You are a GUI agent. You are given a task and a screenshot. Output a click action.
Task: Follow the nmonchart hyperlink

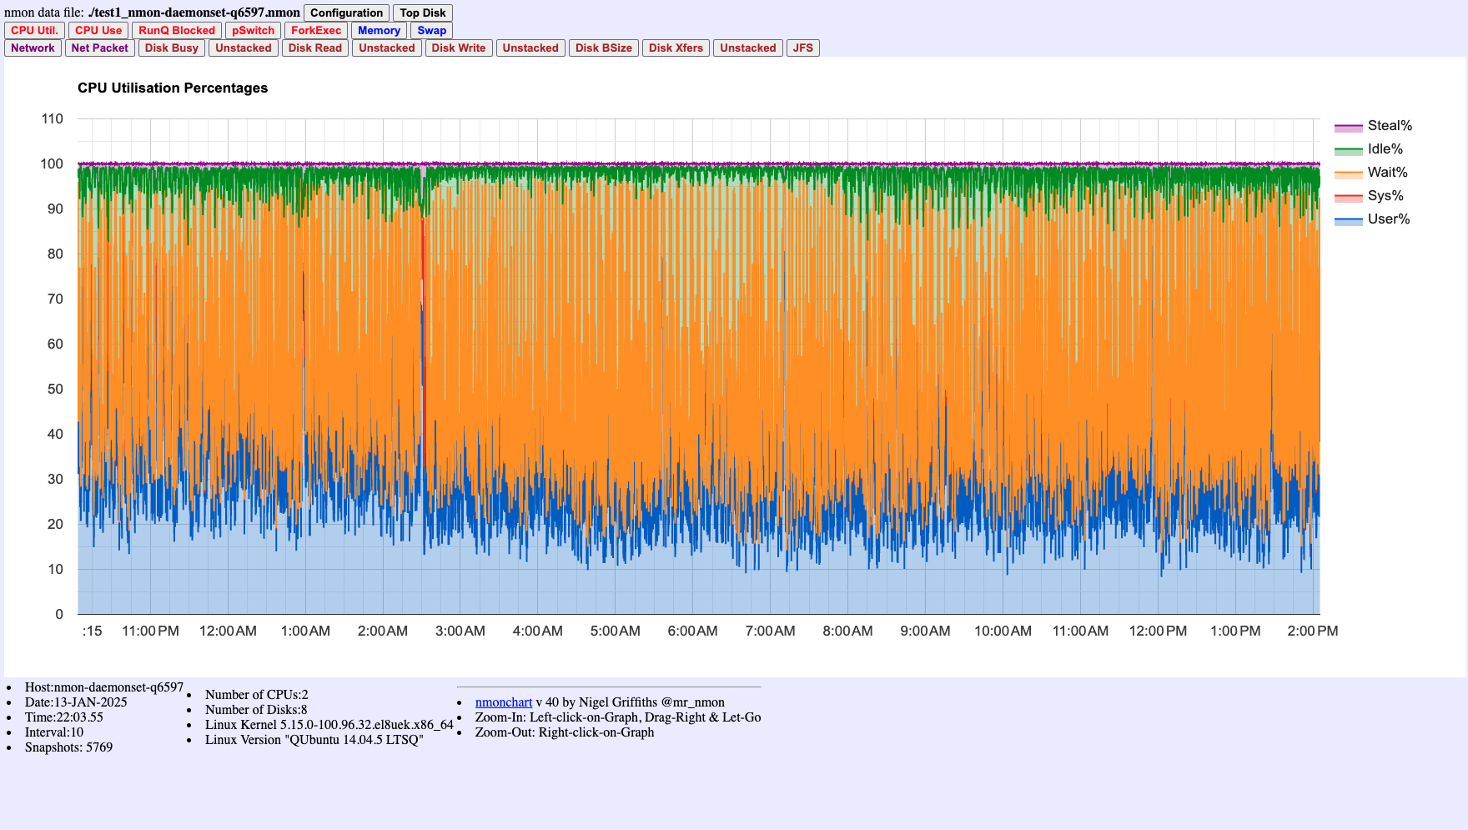coord(503,702)
